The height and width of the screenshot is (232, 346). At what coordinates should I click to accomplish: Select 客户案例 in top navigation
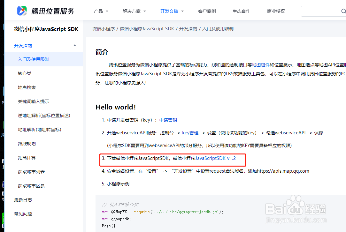point(207,11)
